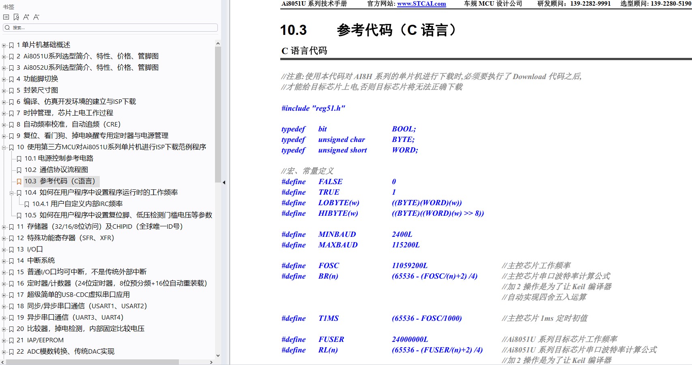This screenshot has width=692, height=365.
Task: Click the bookmark list scroll-down arrow
Action: (x=218, y=356)
